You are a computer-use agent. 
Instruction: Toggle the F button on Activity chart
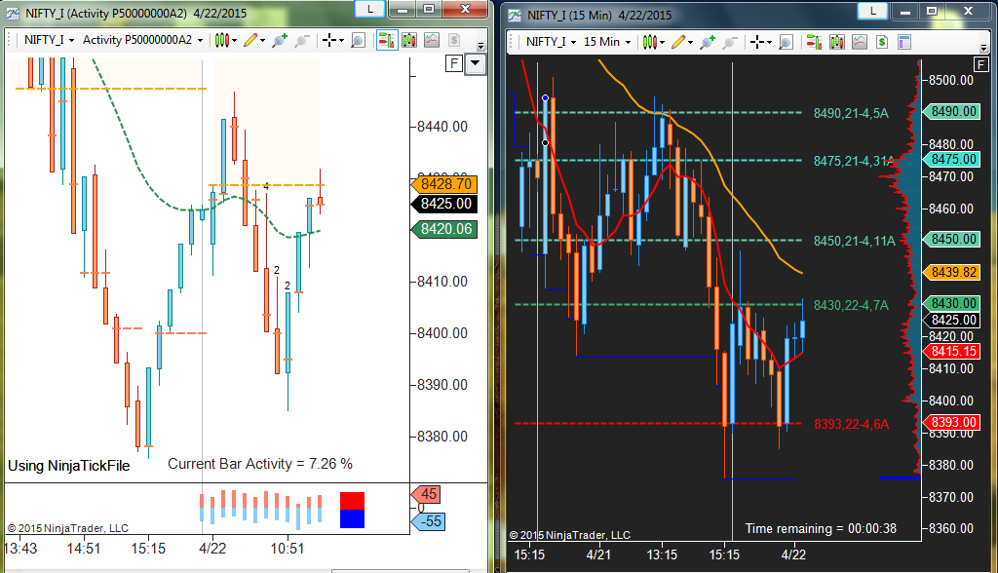click(454, 63)
